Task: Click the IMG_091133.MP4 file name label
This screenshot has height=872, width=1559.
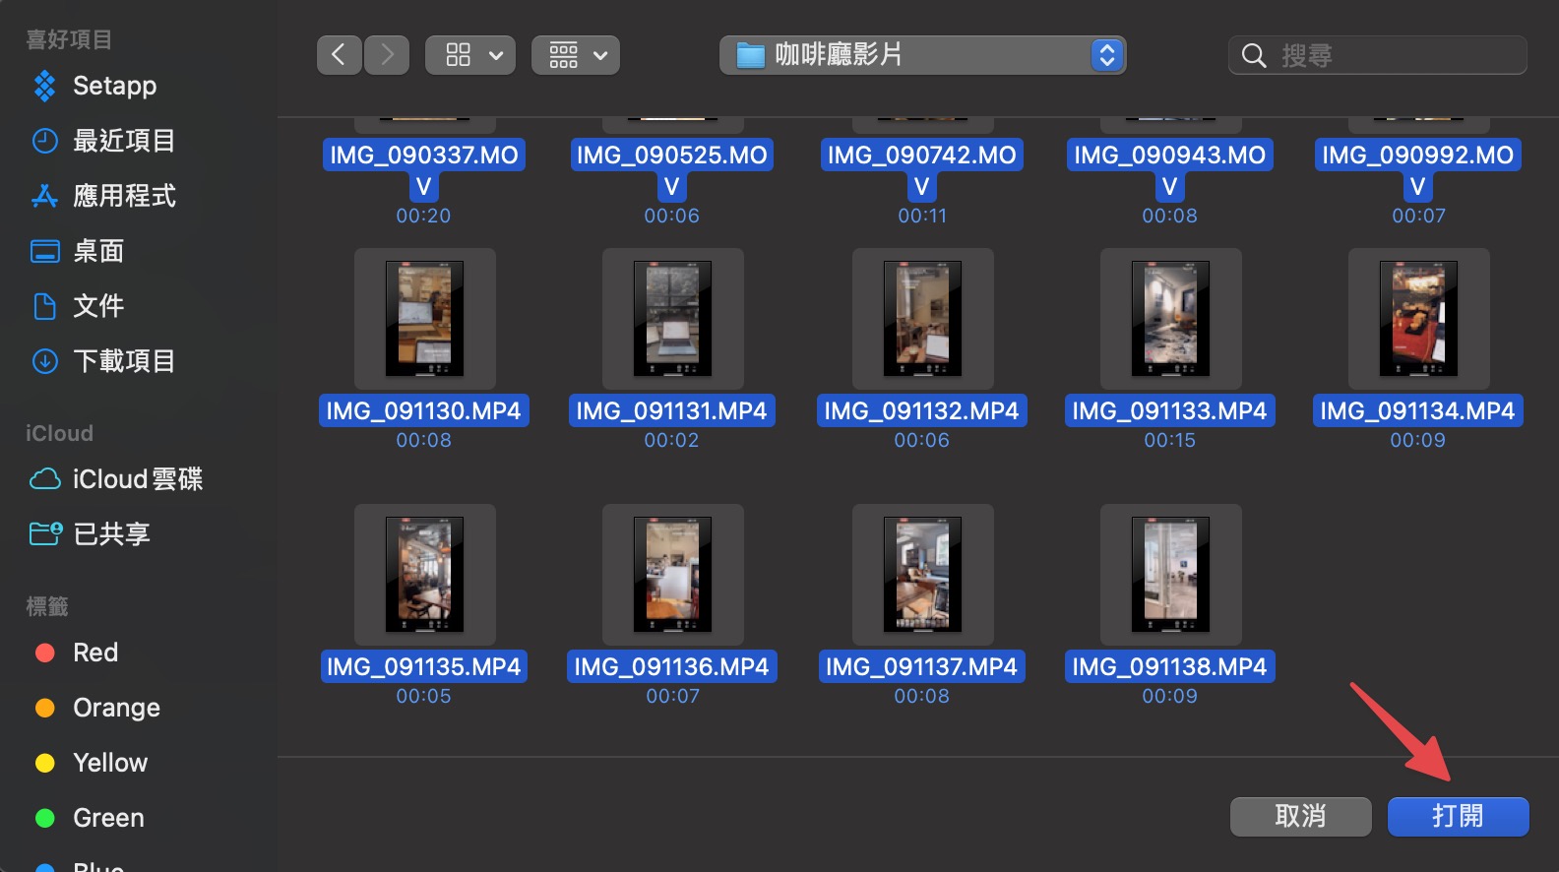Action: tap(1170, 410)
